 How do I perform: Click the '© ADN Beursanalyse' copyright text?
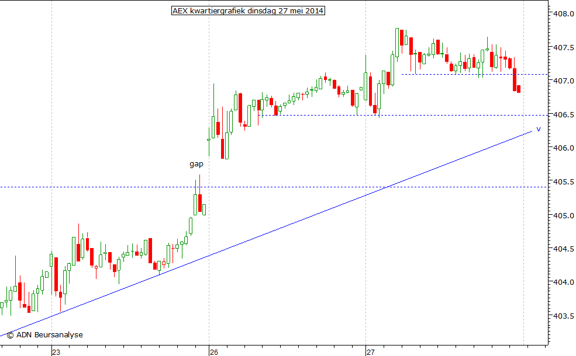pyautogui.click(x=45, y=335)
